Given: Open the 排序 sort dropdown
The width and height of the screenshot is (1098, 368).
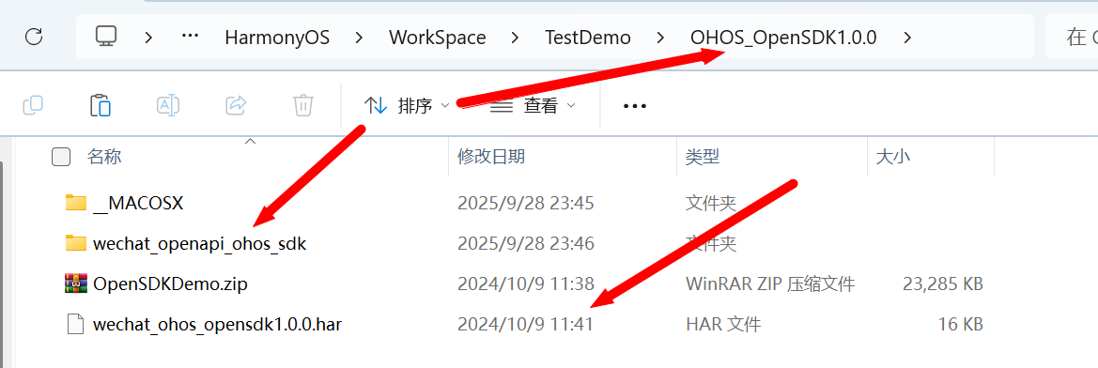Looking at the screenshot, I should click(407, 106).
